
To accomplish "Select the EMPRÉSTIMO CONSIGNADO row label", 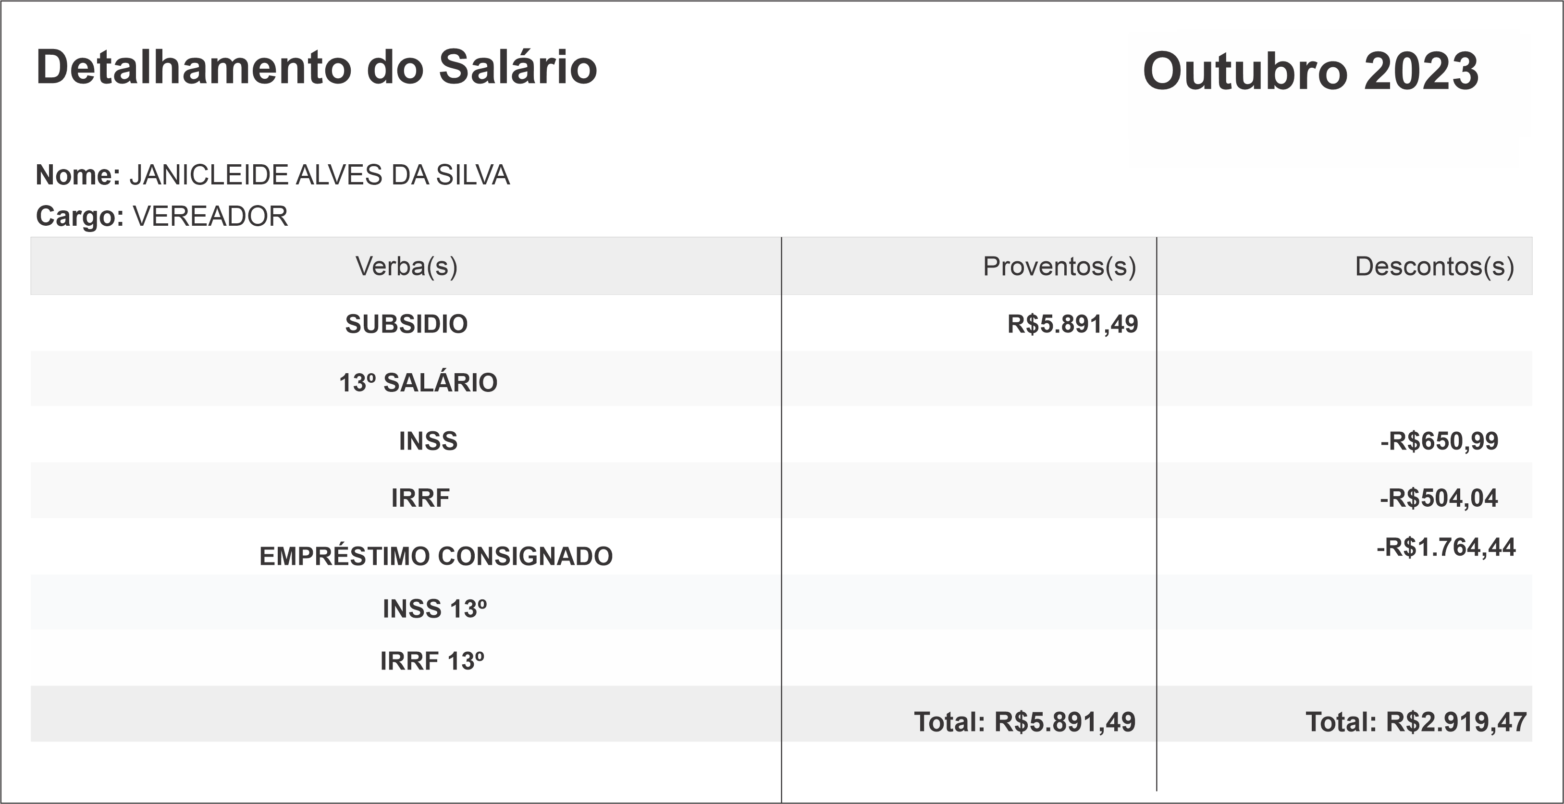I will (x=436, y=557).
